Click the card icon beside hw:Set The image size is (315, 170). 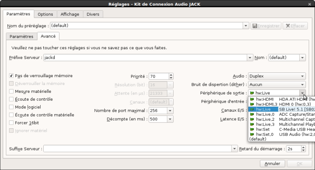252,129
